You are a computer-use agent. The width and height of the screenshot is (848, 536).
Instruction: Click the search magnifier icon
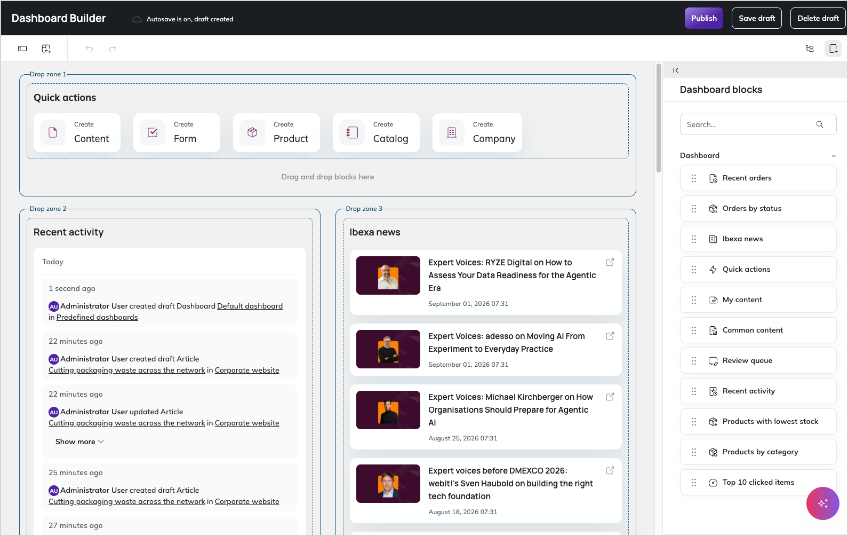pos(820,124)
